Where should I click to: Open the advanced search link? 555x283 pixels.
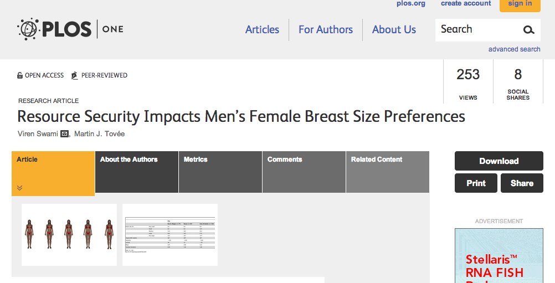515,49
